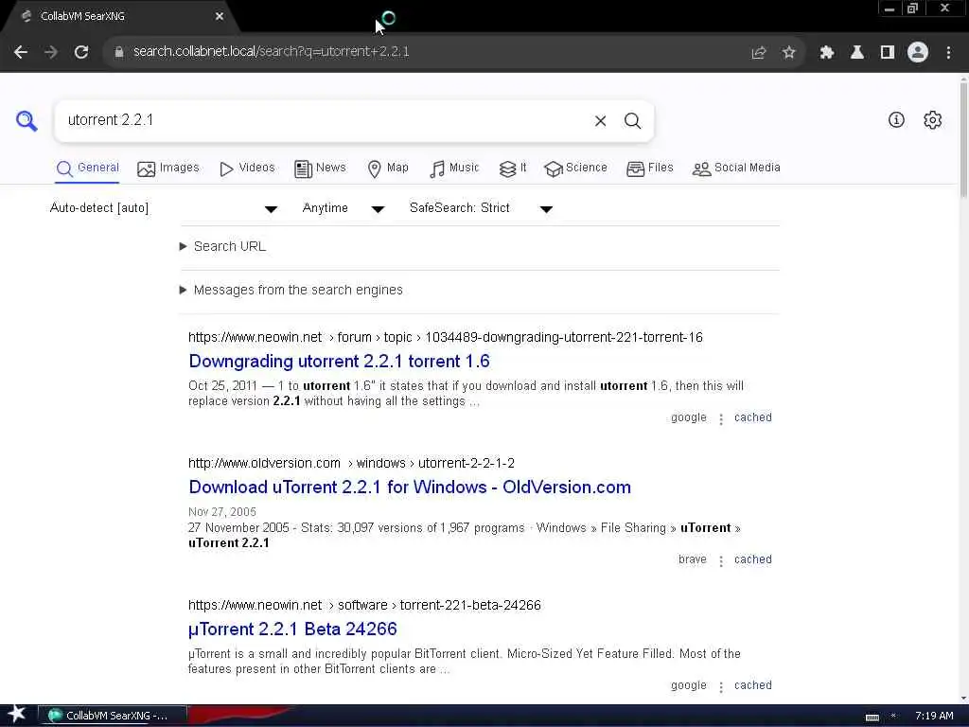Bookmark this page with the star icon
Screen dimensions: 969x727
pos(789,53)
